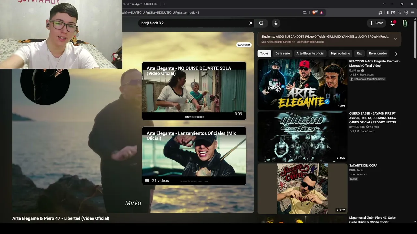Open the notifications bell
The height and width of the screenshot is (234, 417).
393,23
